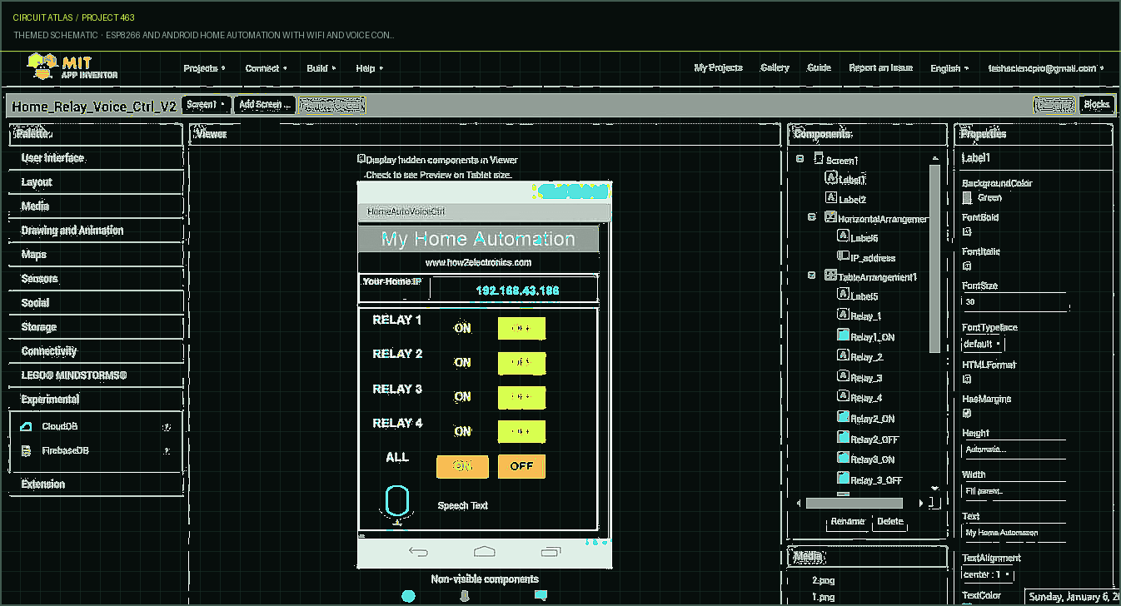Toggle Display hidden components in Viewer checkbox
Screen dimensions: 1121x606
point(361,159)
